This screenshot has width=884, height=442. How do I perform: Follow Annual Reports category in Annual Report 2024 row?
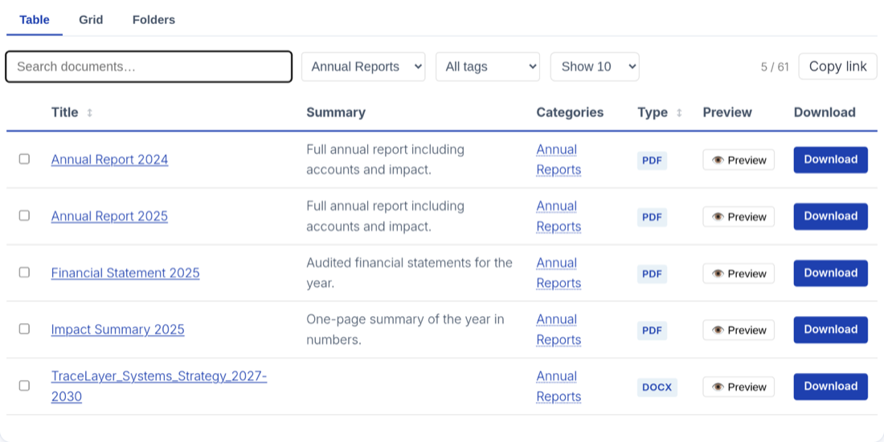pos(559,160)
